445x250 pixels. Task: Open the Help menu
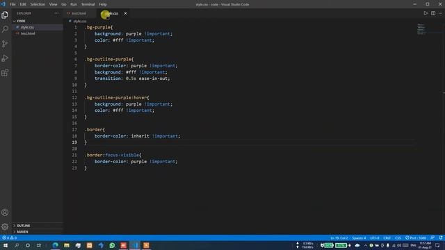pyautogui.click(x=103, y=4)
